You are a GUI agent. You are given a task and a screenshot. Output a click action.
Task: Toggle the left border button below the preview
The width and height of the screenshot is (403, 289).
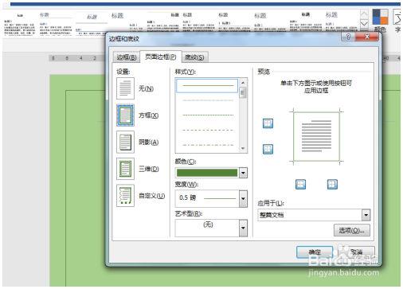[x=300, y=184]
